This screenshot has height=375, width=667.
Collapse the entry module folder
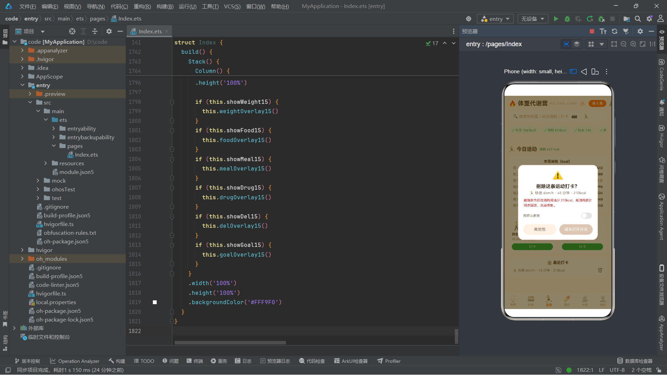(22, 85)
